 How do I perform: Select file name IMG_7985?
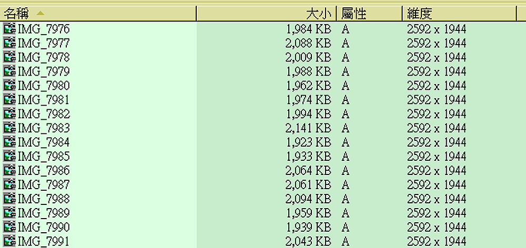44,157
